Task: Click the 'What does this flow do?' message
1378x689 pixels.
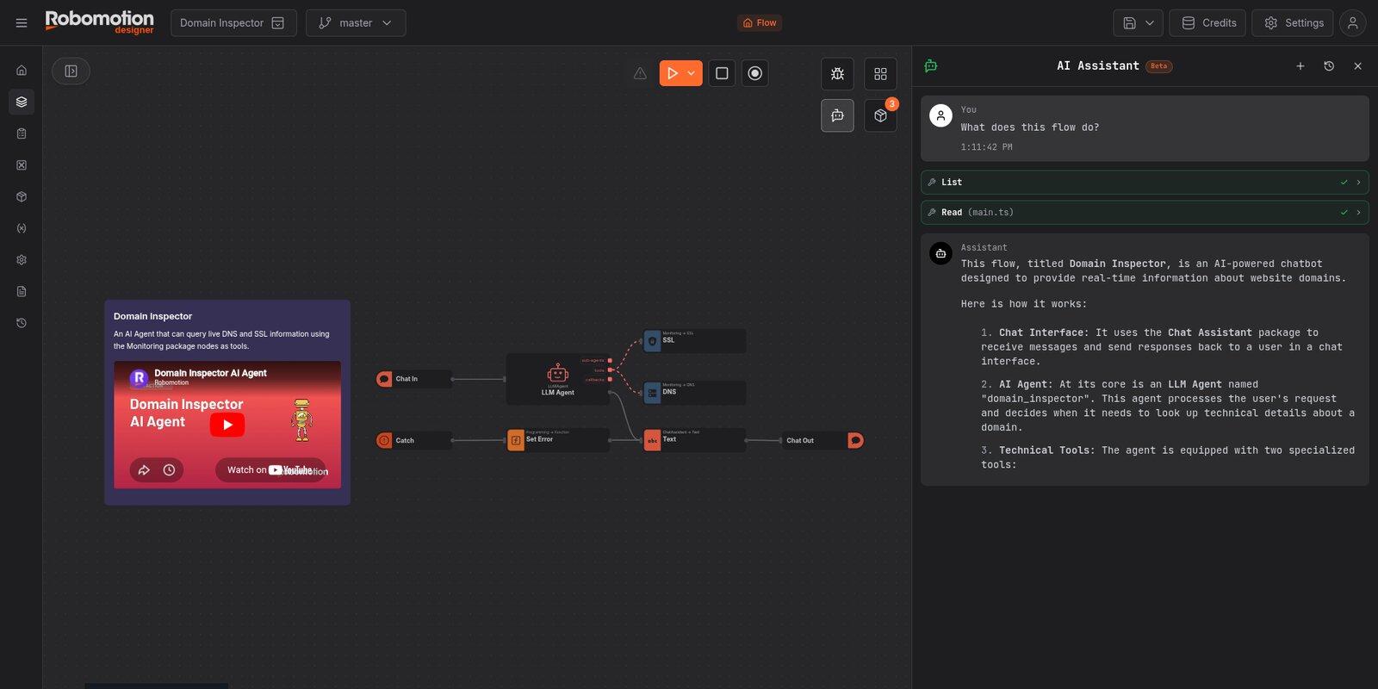Action: click(x=1030, y=127)
